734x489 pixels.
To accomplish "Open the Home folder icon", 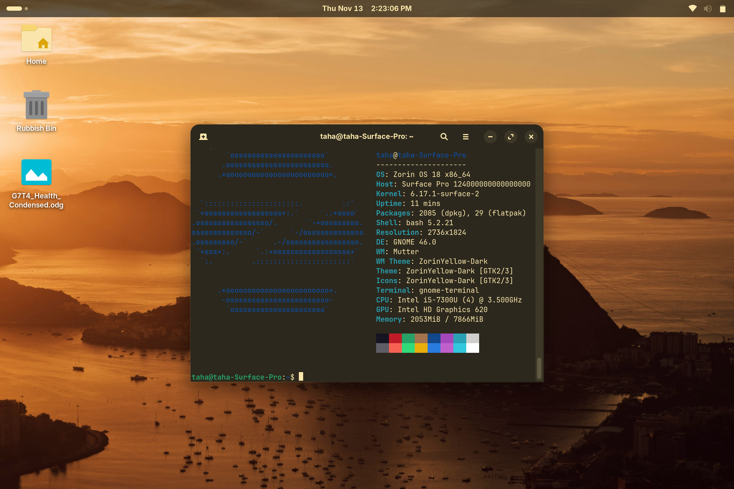I will [x=36, y=39].
